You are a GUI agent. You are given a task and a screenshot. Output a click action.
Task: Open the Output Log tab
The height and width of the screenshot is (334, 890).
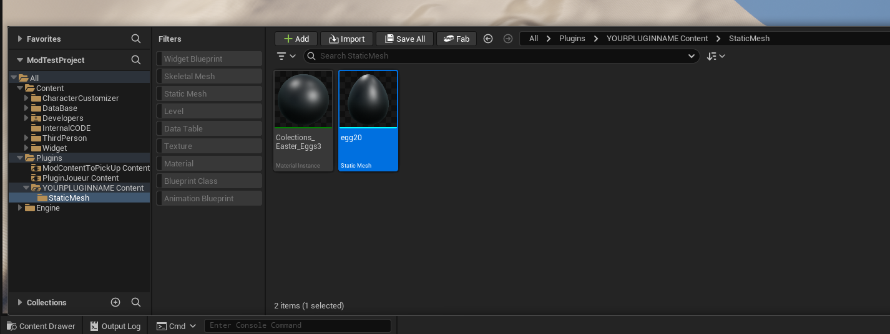pos(115,326)
